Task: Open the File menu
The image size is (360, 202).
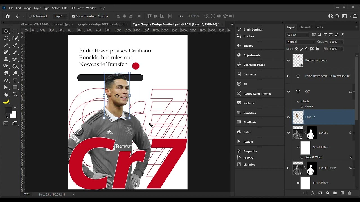Action: (x=11, y=8)
